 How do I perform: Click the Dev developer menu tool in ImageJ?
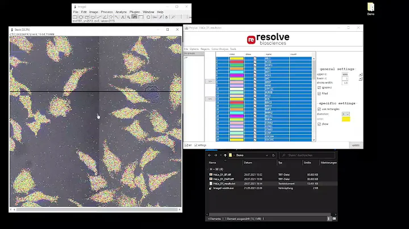pos(155,17)
